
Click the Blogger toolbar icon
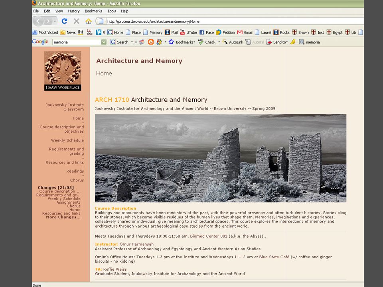pos(151,42)
